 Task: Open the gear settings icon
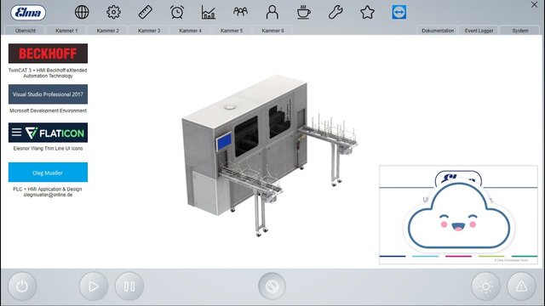[x=113, y=13]
